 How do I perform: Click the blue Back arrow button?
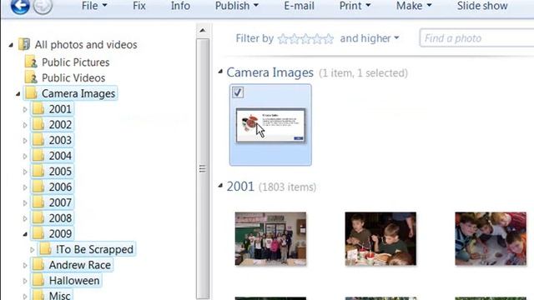click(x=20, y=6)
